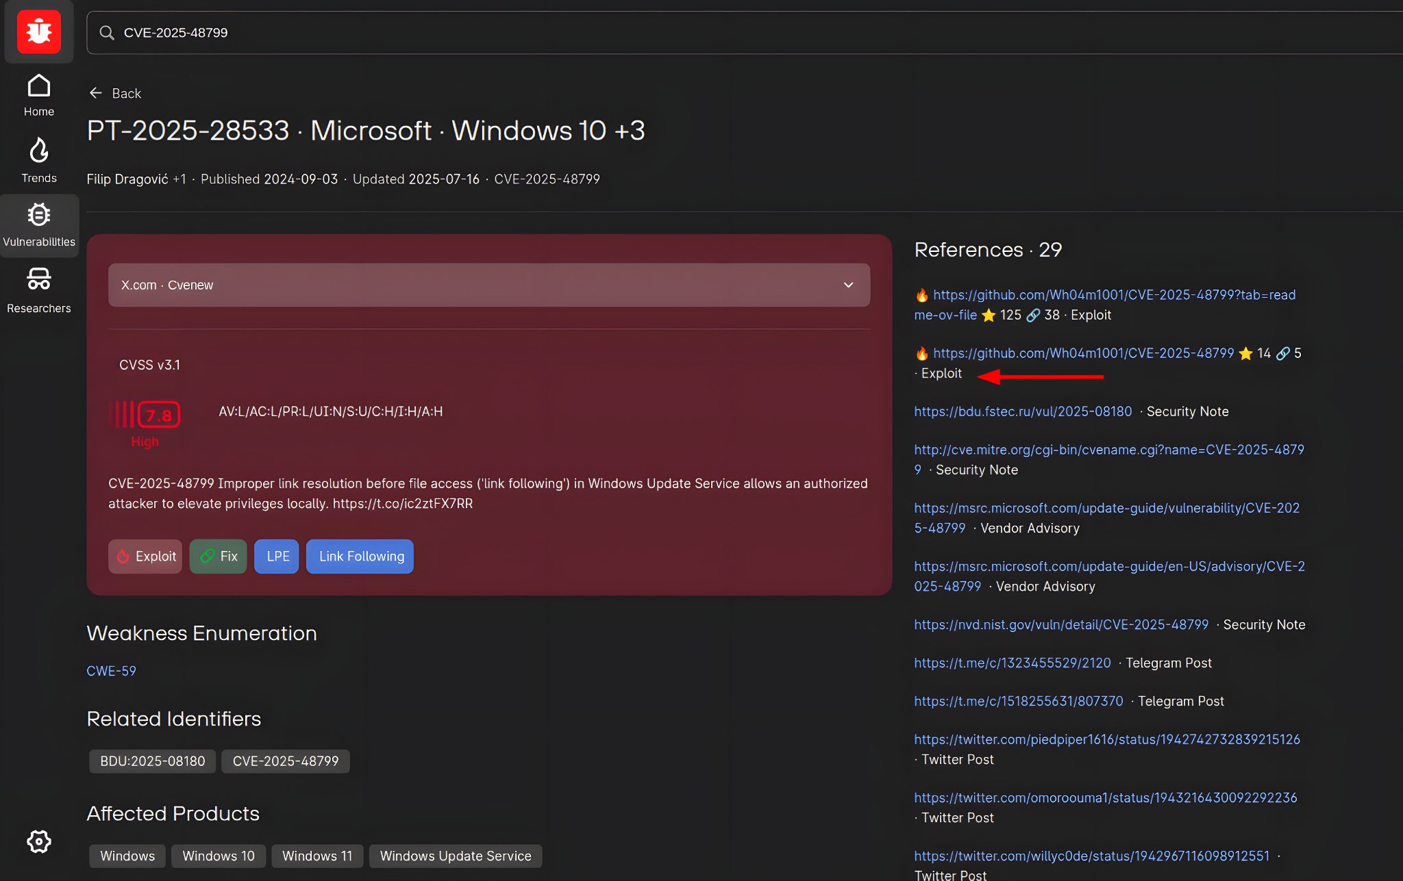Click the search magnifier icon

point(107,33)
